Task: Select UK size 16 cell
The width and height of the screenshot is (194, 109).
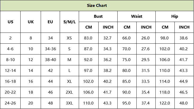Action: pyautogui.click(x=31, y=81)
